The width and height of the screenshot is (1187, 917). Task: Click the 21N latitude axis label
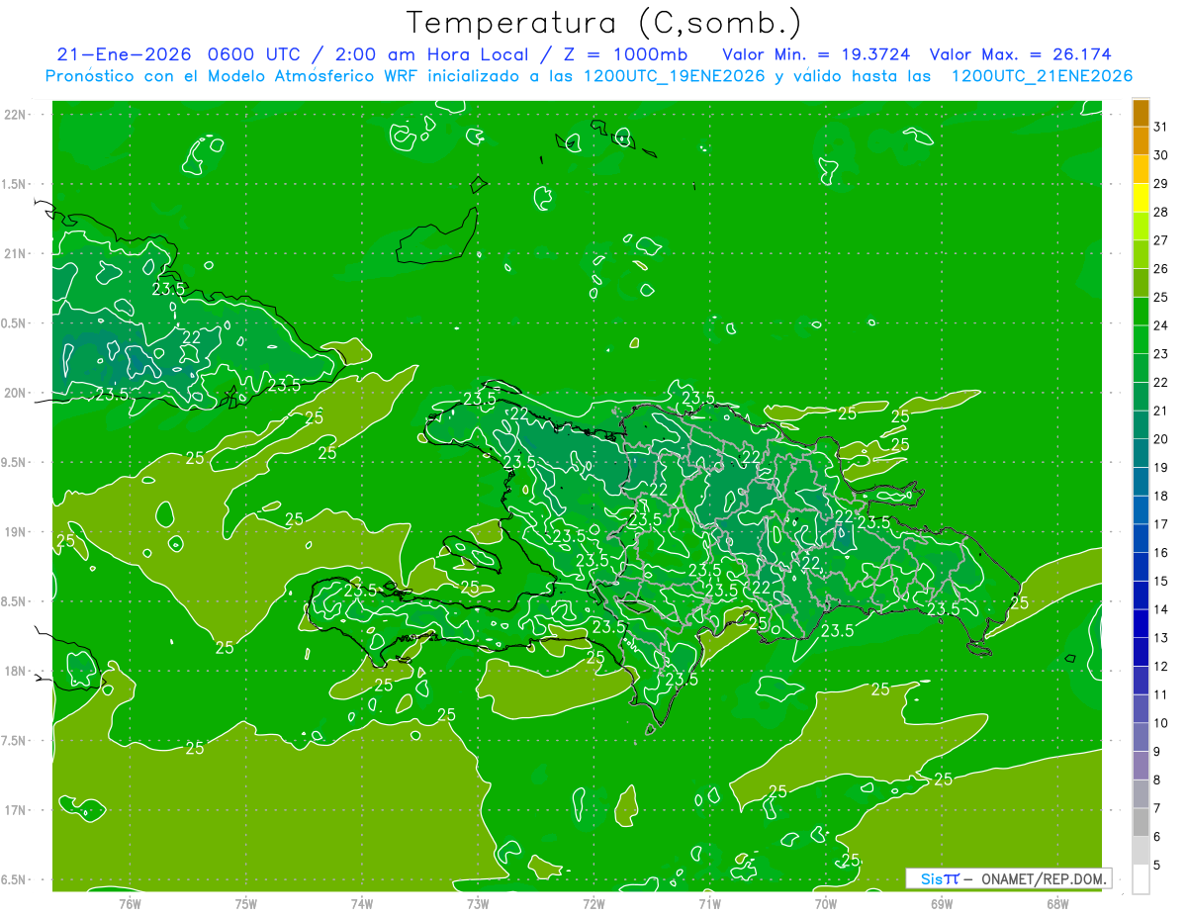pos(16,253)
